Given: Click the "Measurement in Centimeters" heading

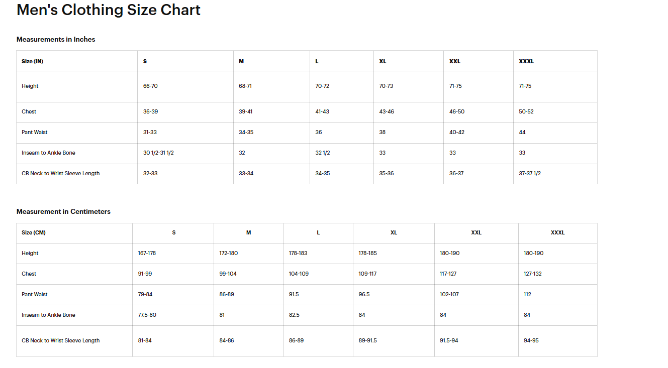Looking at the screenshot, I should point(63,211).
